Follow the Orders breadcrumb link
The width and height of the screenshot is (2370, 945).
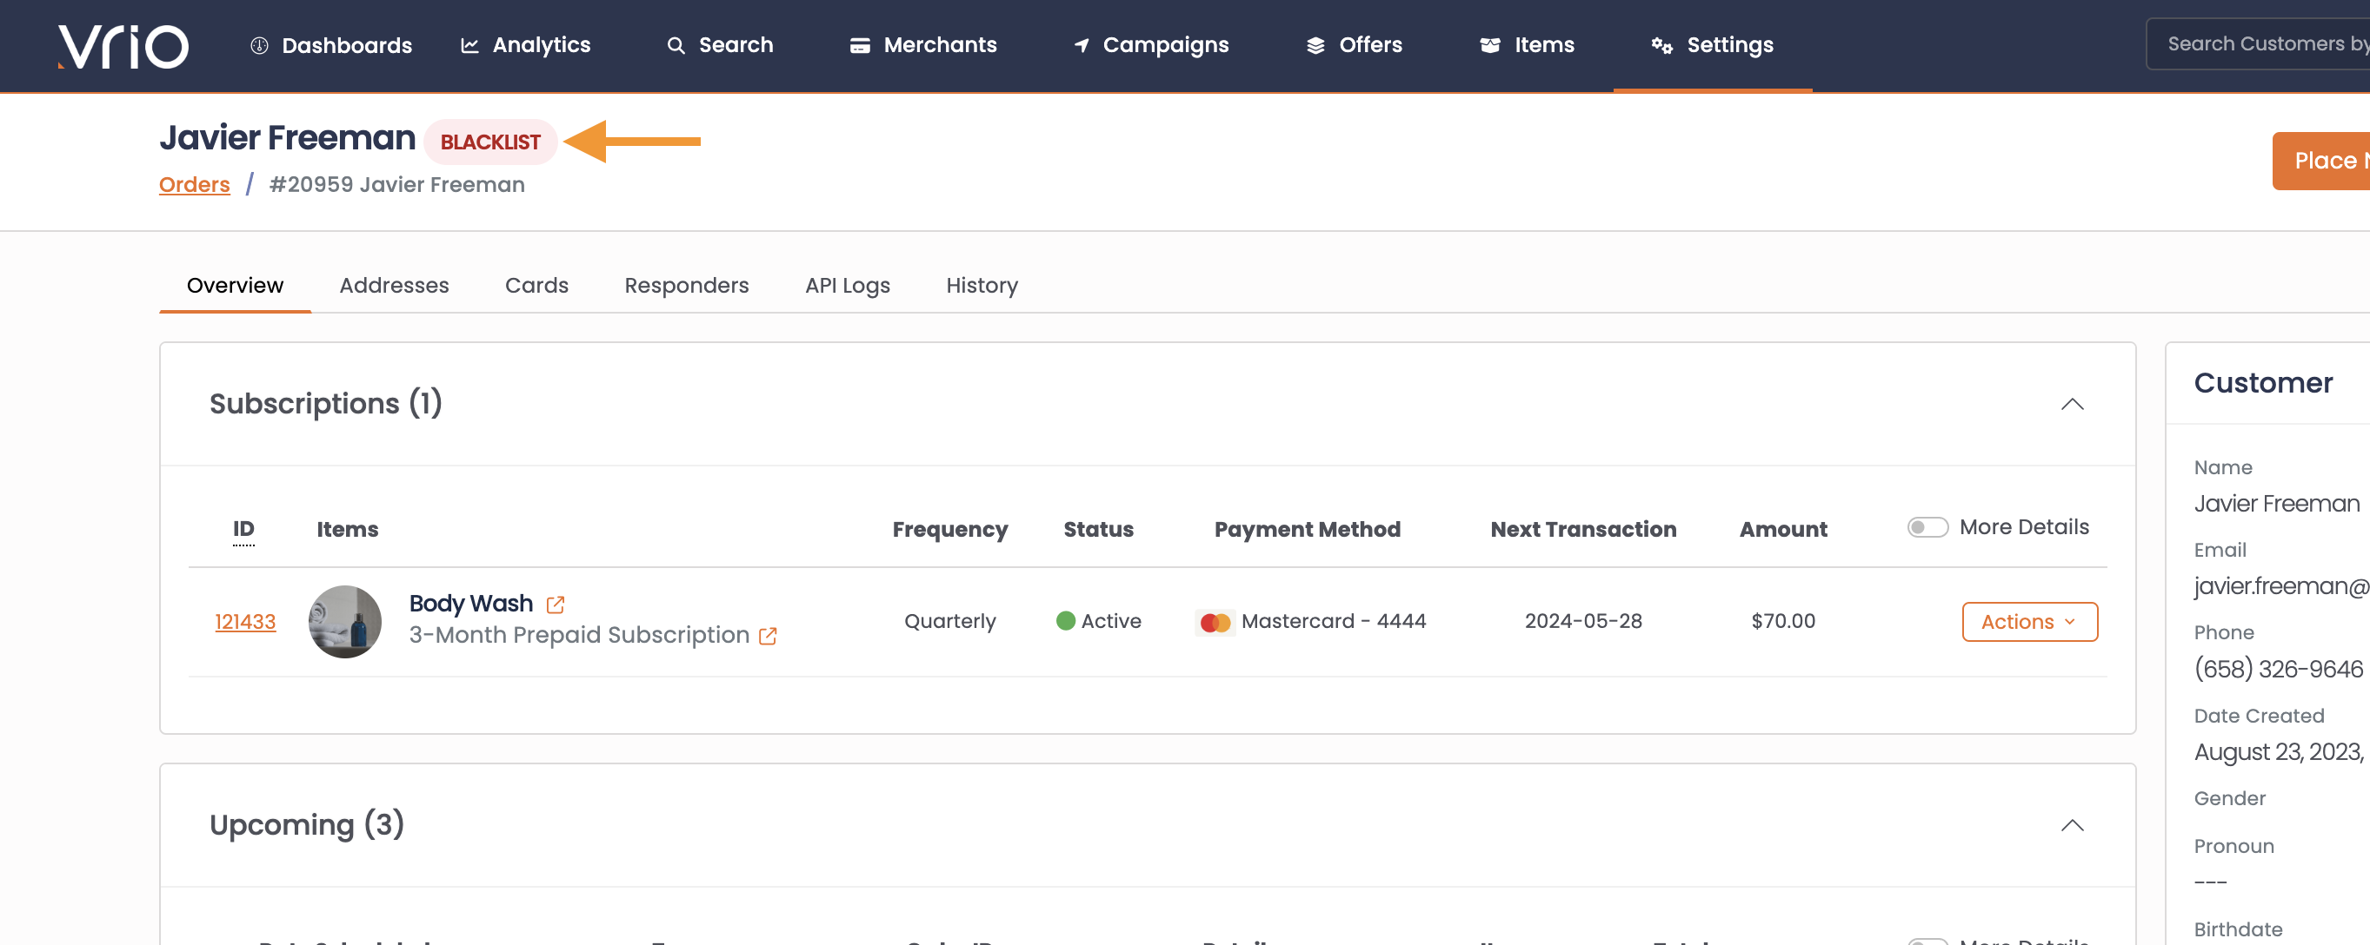[x=194, y=185]
